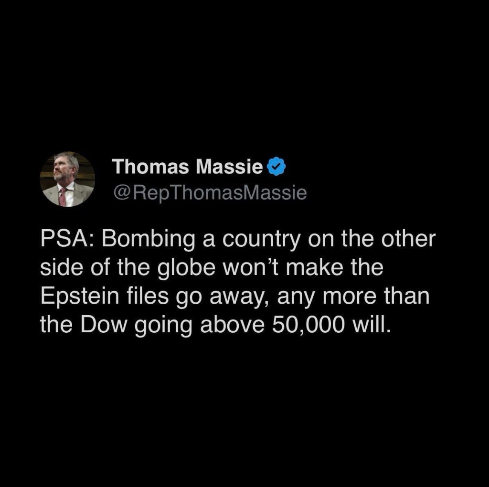Open Thomas Massie's profile picture
Viewport: 489px width, 487px height.
(67, 179)
